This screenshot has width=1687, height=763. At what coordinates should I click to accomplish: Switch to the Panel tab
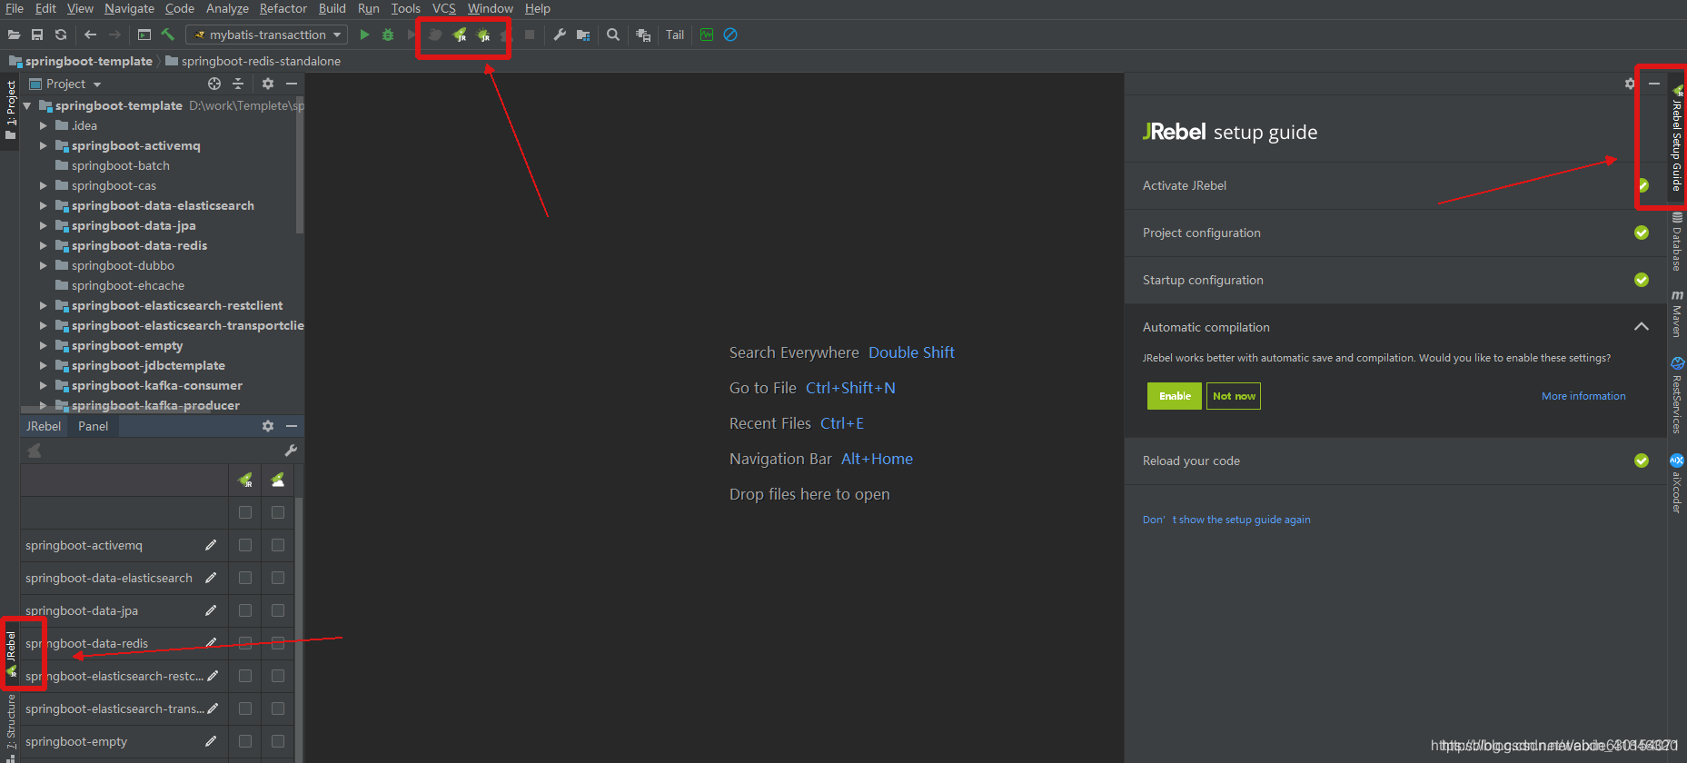click(x=93, y=426)
